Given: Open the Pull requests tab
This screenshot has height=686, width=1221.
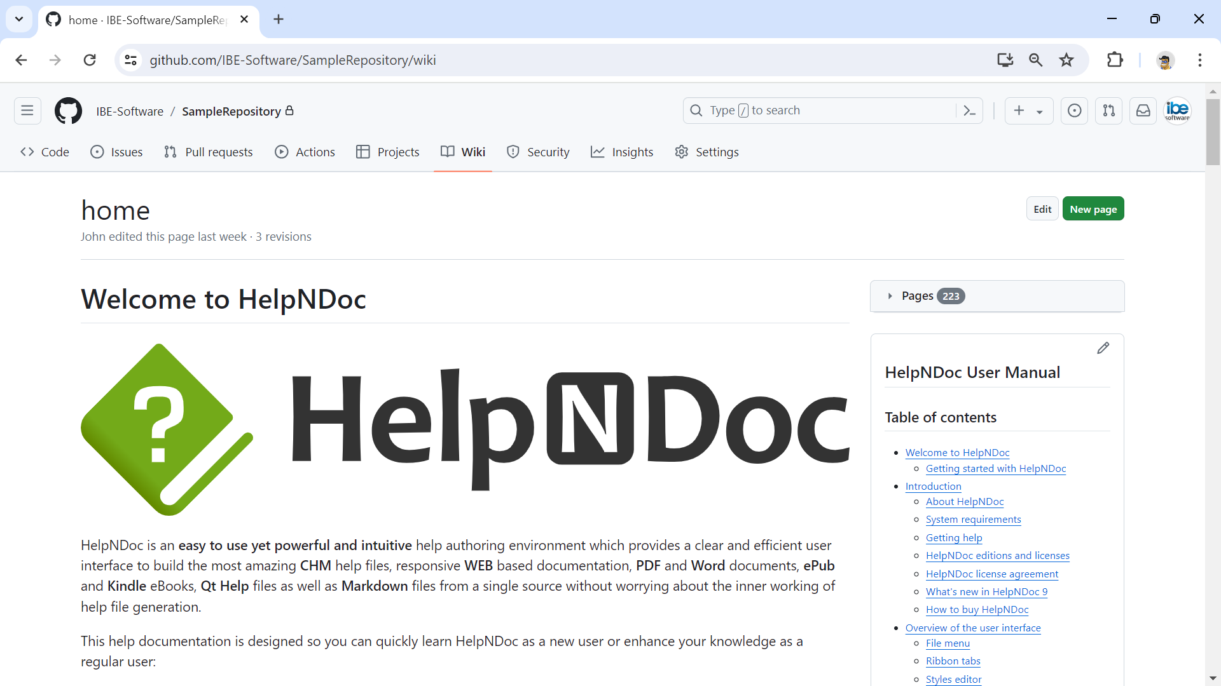Looking at the screenshot, I should coord(208,152).
